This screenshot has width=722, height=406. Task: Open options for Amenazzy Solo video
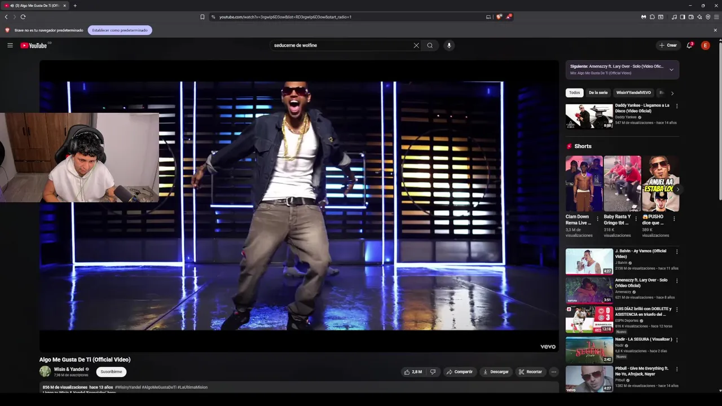(x=677, y=281)
